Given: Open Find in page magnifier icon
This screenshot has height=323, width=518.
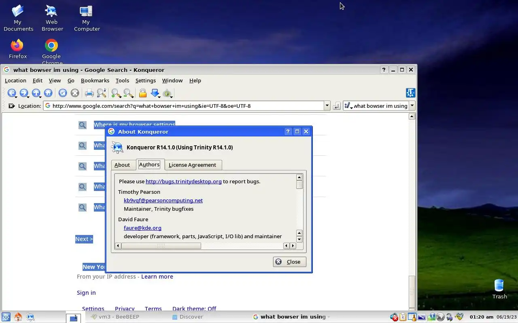Looking at the screenshot, I should pos(102,93).
